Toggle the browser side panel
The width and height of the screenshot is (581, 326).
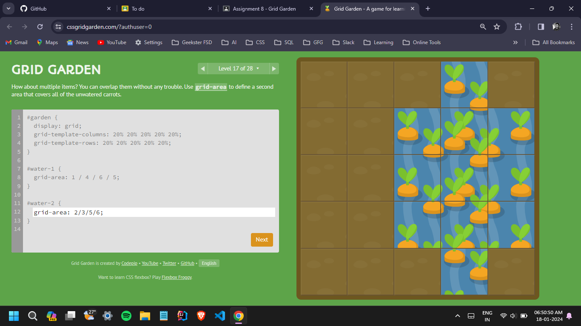pyautogui.click(x=541, y=27)
